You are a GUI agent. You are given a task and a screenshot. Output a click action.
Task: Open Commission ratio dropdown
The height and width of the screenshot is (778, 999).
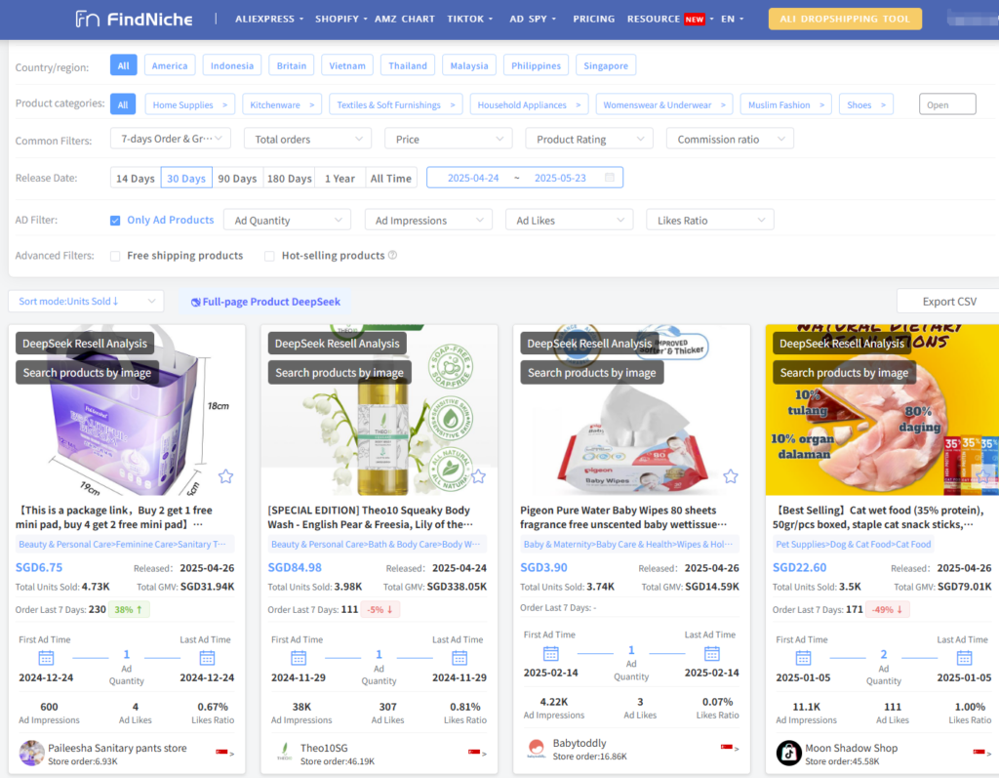coord(730,139)
